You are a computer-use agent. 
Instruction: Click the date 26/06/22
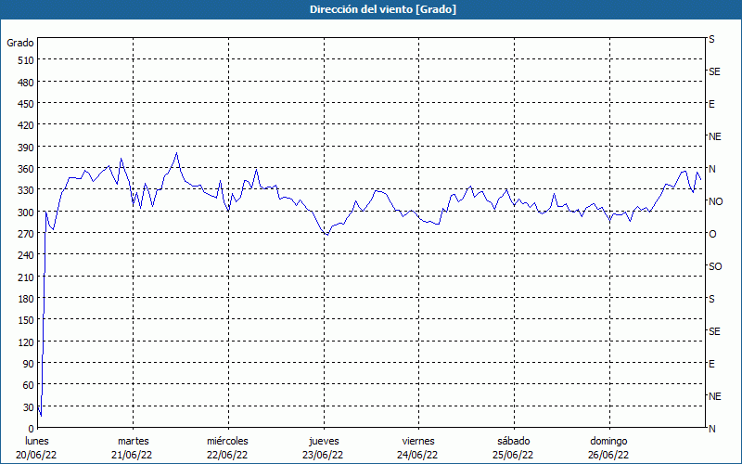click(x=608, y=455)
